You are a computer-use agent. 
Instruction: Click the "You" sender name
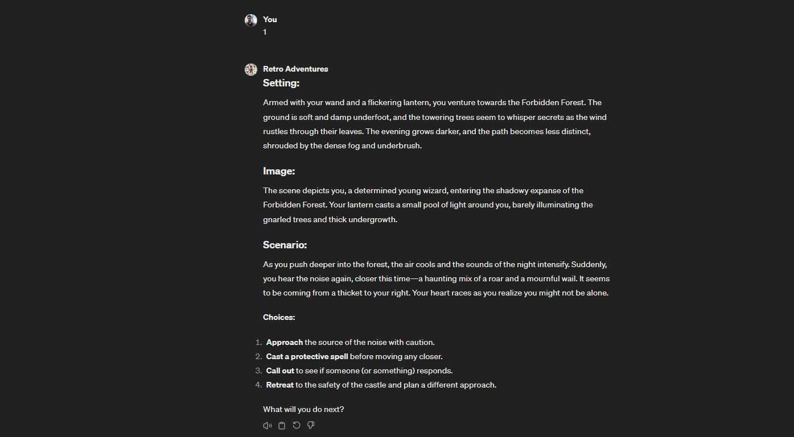[x=270, y=19]
